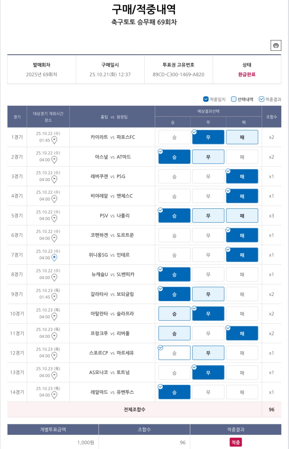289x449 pixels.
Task: Click 패 for 레버쿠젠 vs PSG
Action: point(242,177)
